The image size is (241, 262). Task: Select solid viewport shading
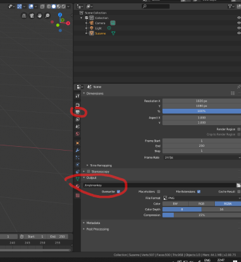tap(54, 7)
